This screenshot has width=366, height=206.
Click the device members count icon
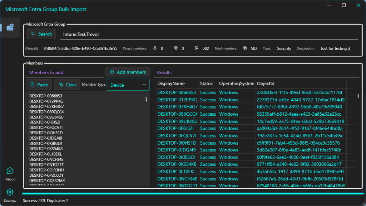pos(197,48)
